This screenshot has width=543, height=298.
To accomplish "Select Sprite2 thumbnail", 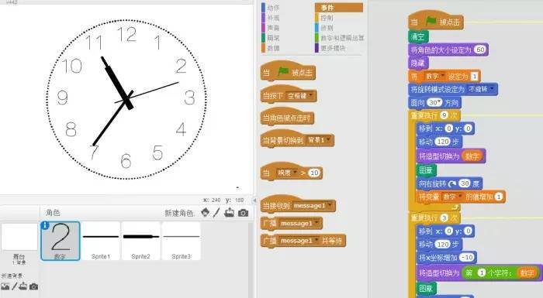I will click(141, 241).
